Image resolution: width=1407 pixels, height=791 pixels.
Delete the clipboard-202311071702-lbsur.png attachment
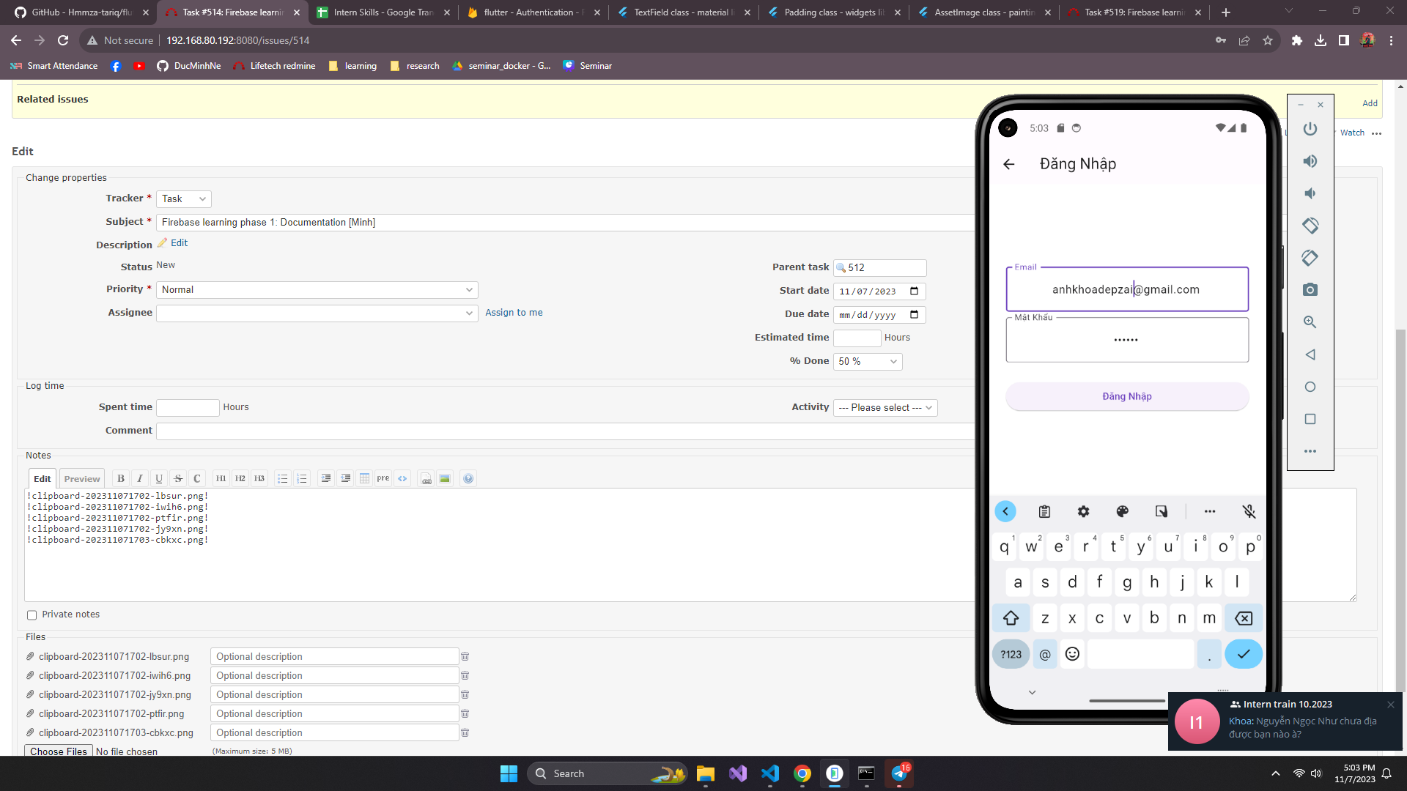point(465,657)
